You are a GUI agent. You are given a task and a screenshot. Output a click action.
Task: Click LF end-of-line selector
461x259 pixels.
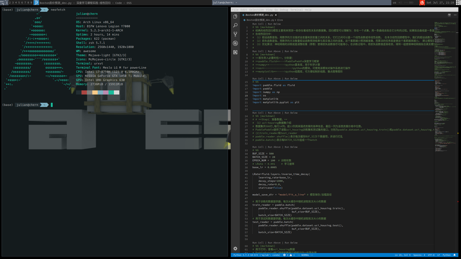438,255
